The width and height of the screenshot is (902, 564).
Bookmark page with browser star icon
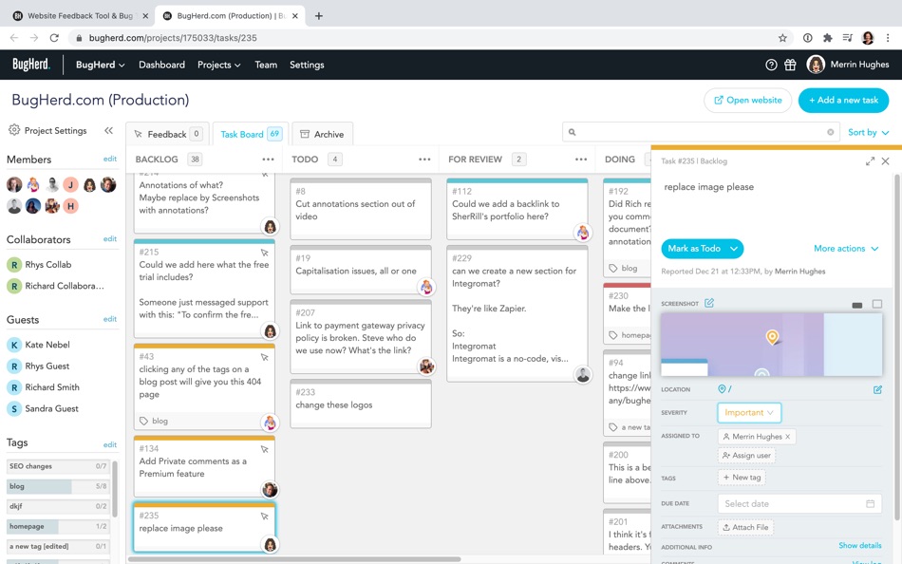point(782,38)
